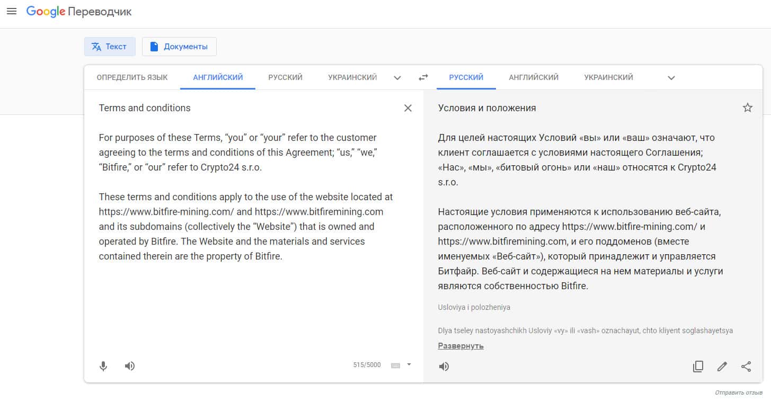Viewport: 771px width, 402px height.
Task: Start voice input with microphone
Action: coord(103,366)
